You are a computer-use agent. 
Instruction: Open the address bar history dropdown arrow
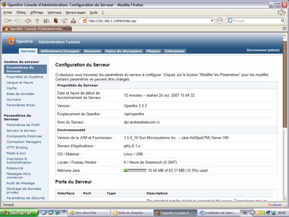(x=212, y=21)
